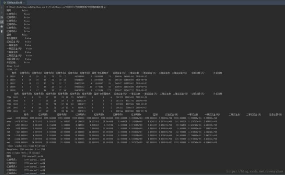This screenshot has height=175, width=285.
Task: Close the 双色球数据处理 run tab
Action: tap(24, 3)
